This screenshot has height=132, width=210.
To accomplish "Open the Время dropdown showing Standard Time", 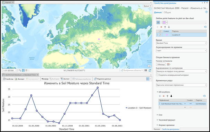I will [181, 43].
